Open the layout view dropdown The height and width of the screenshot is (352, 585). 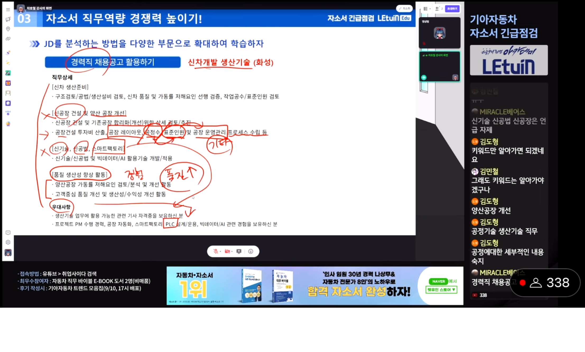coord(427,9)
